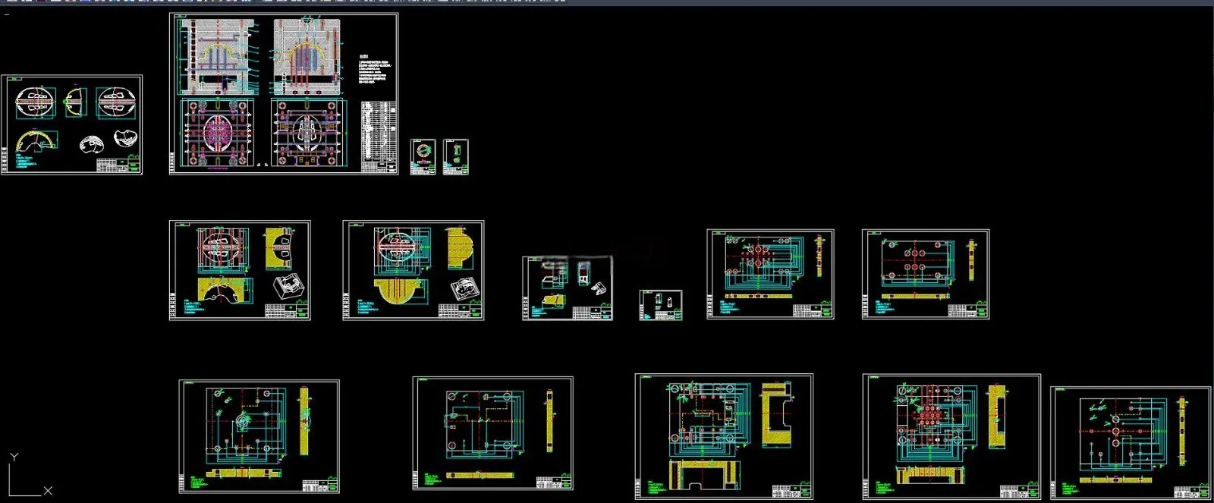Select the insert sheet with yellow arch-shaped section
This screenshot has width=1214, height=503.
[240, 270]
